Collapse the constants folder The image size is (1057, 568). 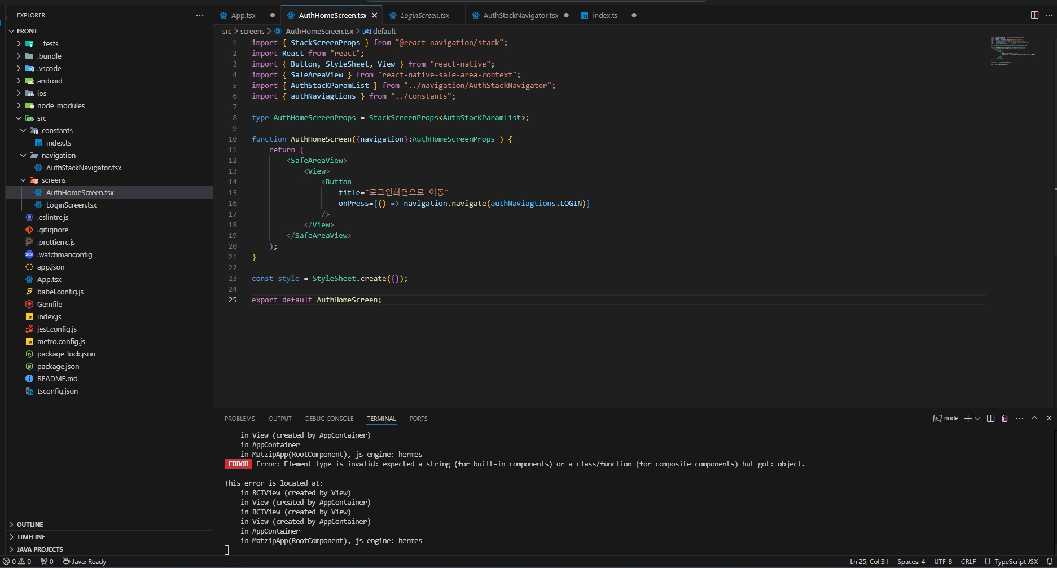click(109, 130)
